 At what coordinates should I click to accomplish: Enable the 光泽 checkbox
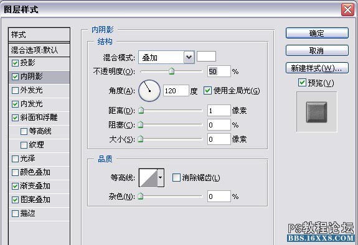pos(15,159)
